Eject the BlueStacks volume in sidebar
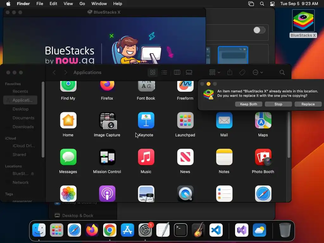Viewport: 324px width, 243px height. (33, 174)
